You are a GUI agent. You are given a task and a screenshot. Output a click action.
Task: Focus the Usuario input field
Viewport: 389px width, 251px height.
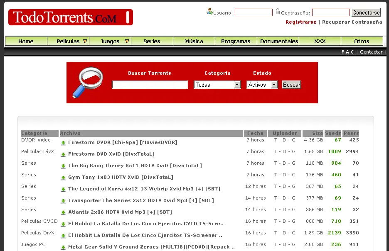(254, 12)
